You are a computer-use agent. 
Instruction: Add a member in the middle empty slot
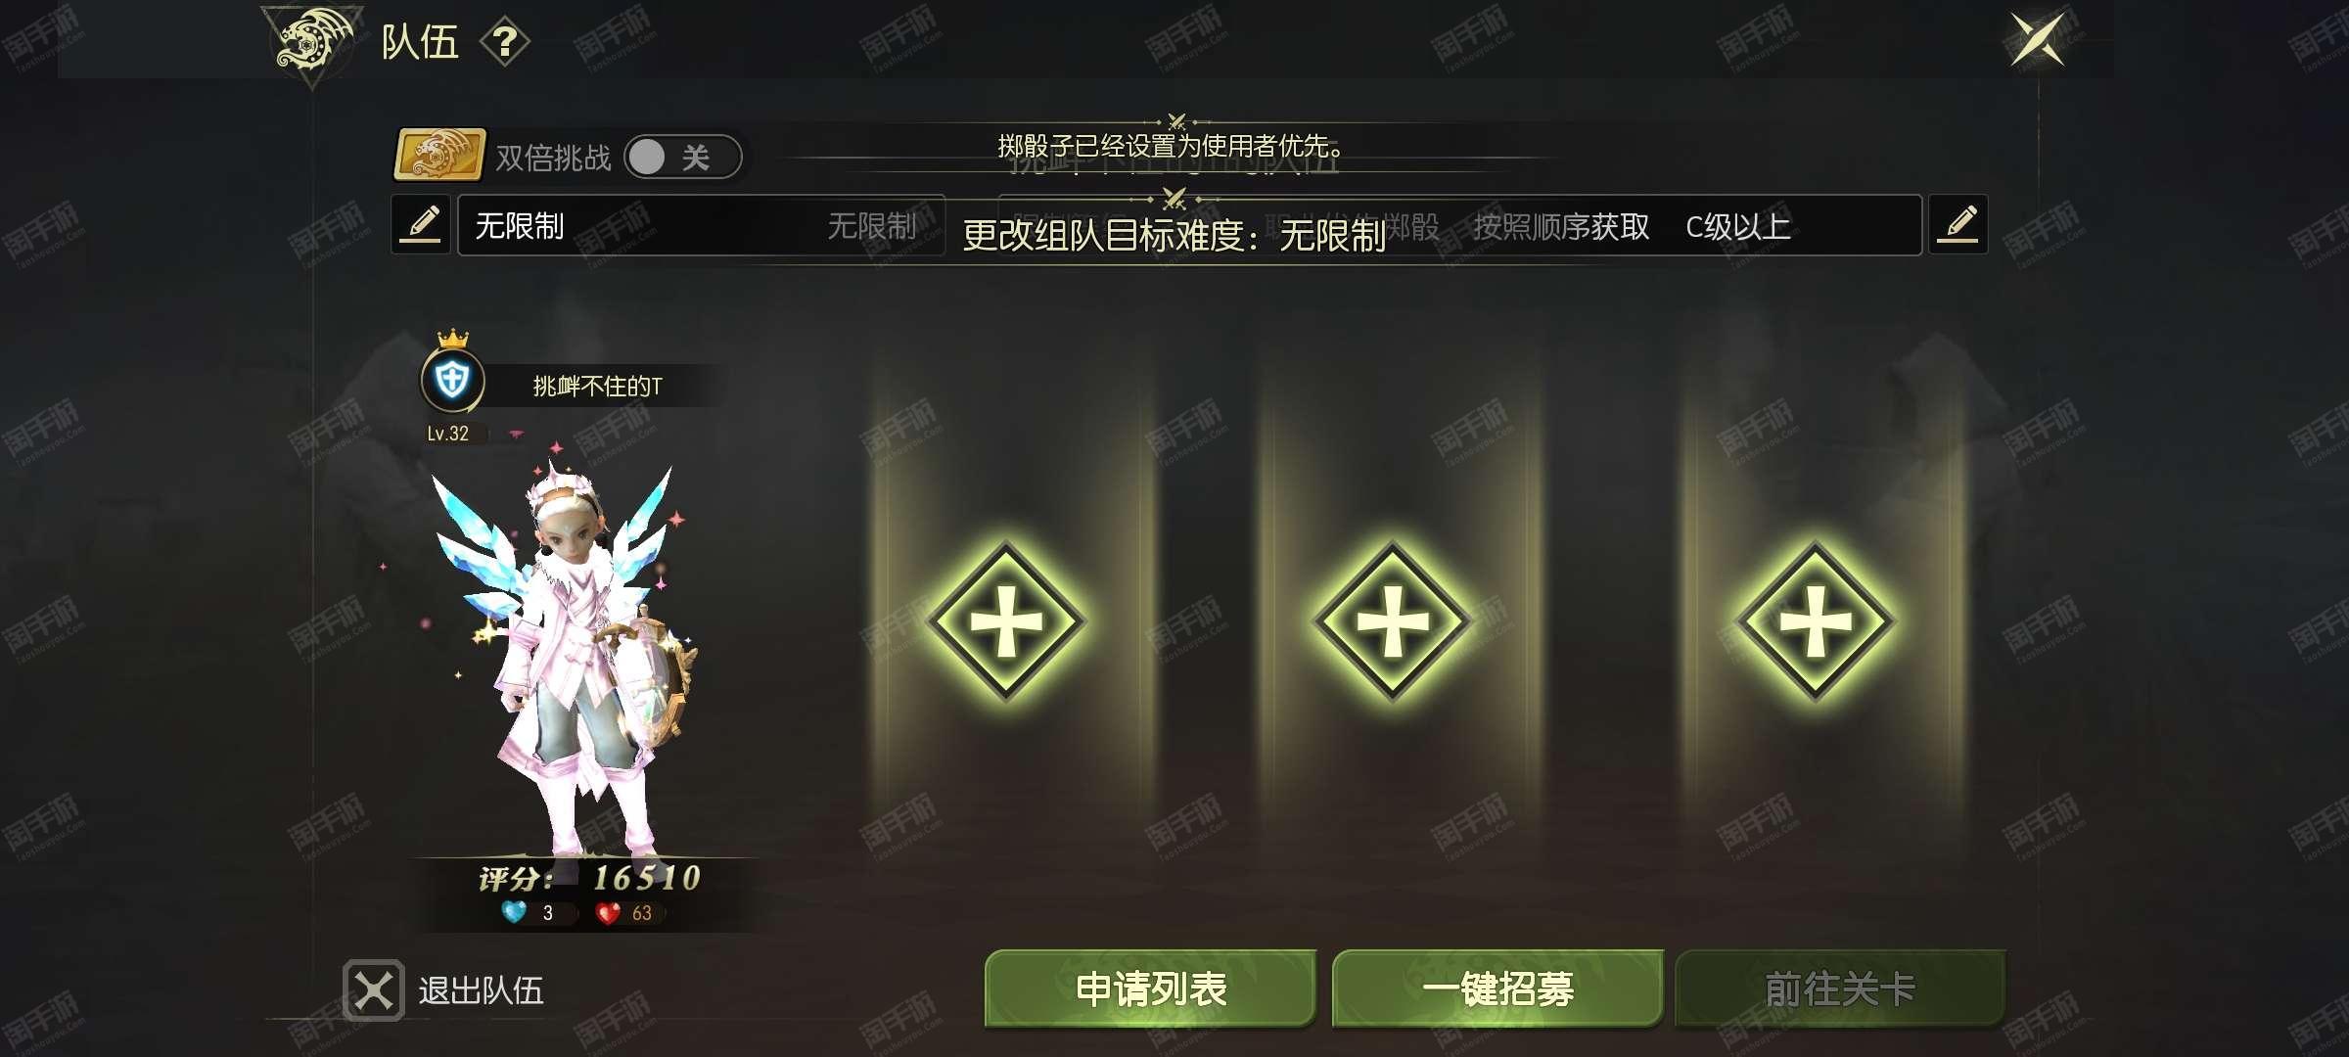(1392, 621)
